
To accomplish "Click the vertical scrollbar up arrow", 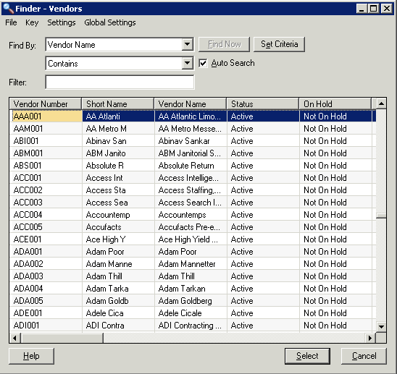I will 381,103.
